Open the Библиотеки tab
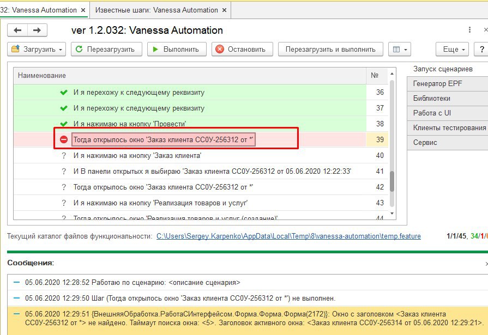Screen dimensions: 488x335 (x=447, y=98)
